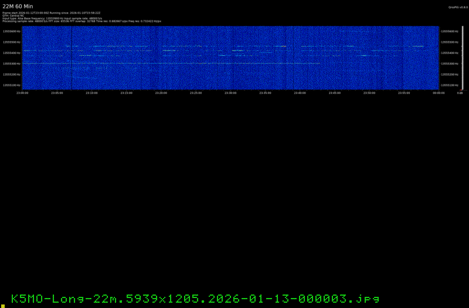Screen dimensions: 469x308
Task: Click the 23:15:00 time axis label
Action: tap(126, 93)
